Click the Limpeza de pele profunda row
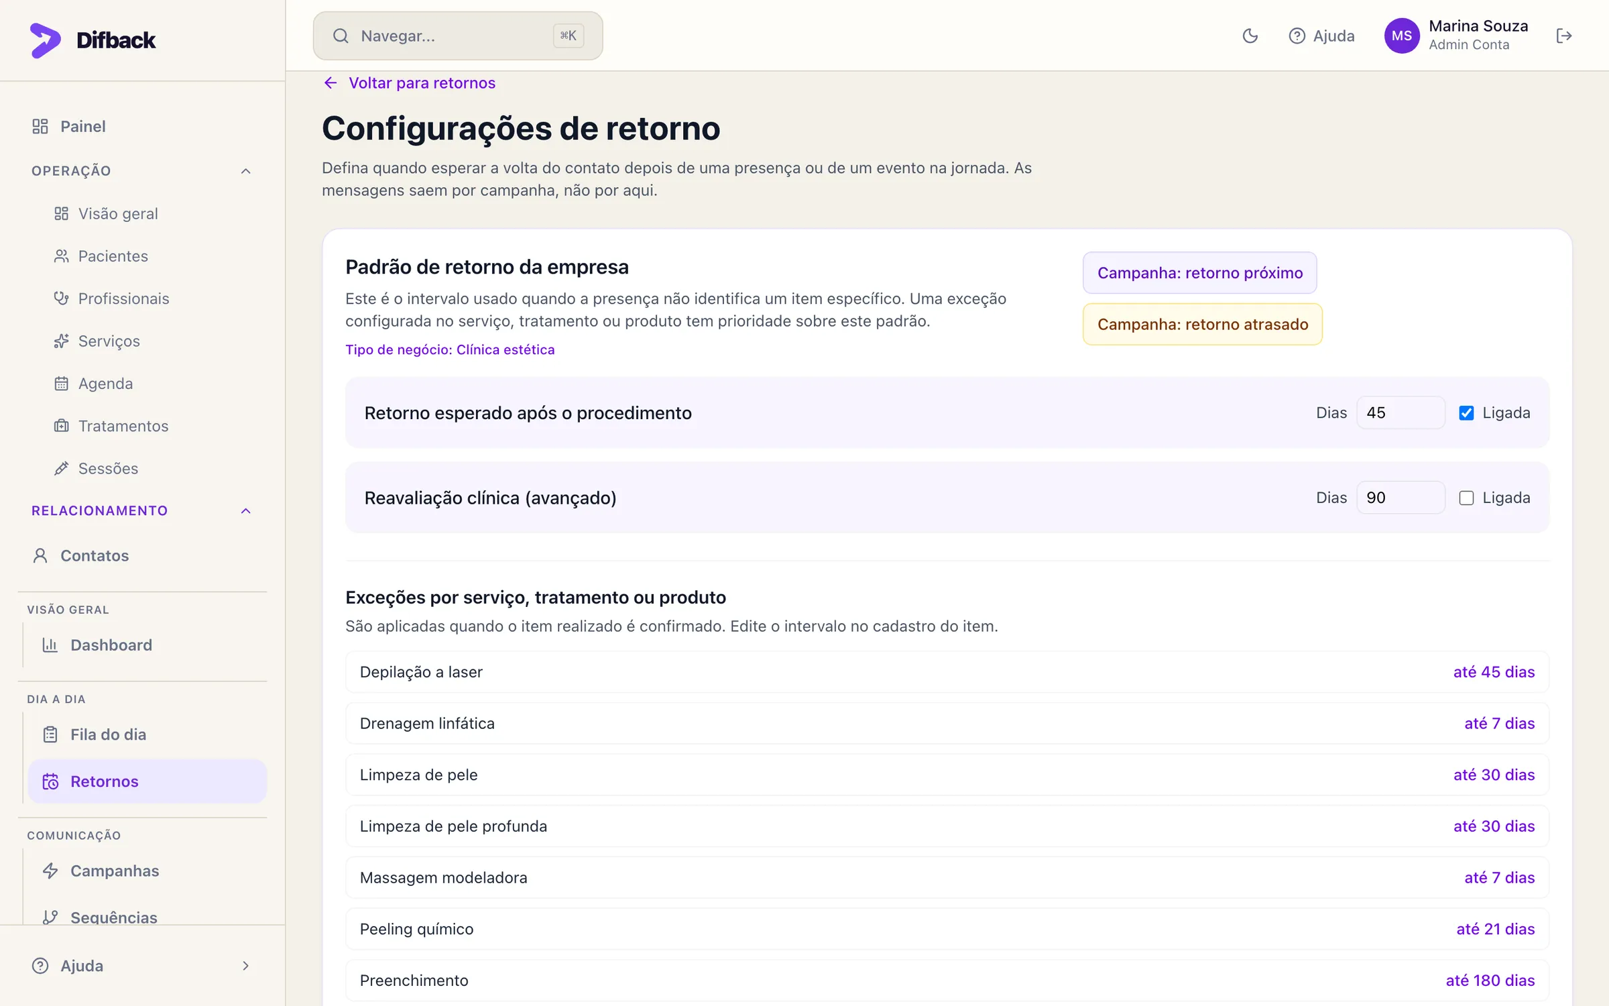 pyautogui.click(x=947, y=826)
